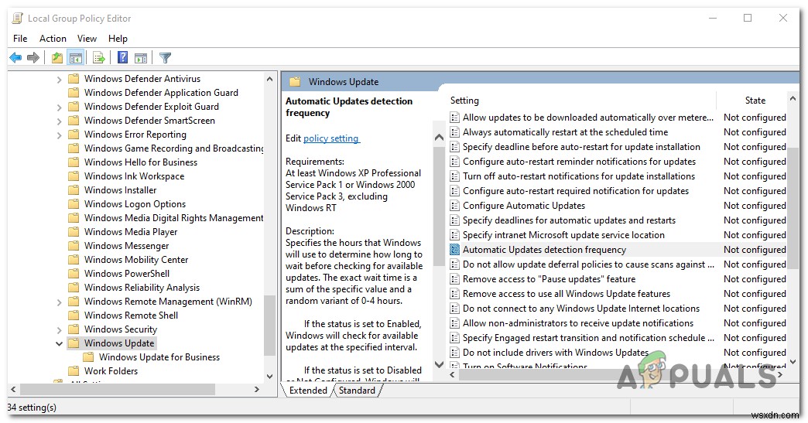The image size is (808, 423).
Task: Select Windows Mobility Center tree item
Action: [x=136, y=259]
